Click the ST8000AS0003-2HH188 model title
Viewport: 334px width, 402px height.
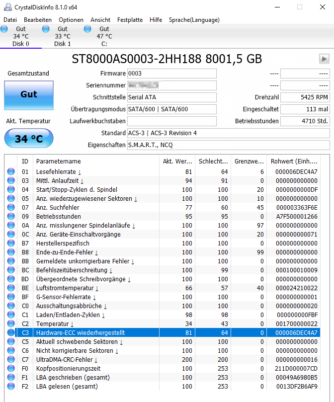click(167, 59)
